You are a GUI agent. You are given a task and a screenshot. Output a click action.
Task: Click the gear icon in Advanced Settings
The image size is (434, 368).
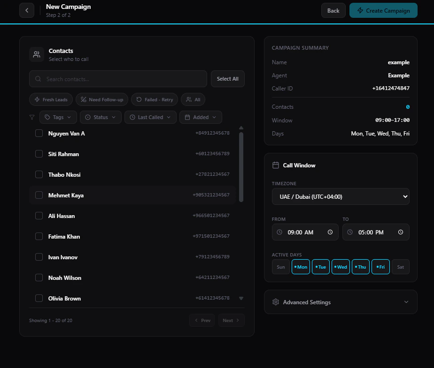coord(275,302)
